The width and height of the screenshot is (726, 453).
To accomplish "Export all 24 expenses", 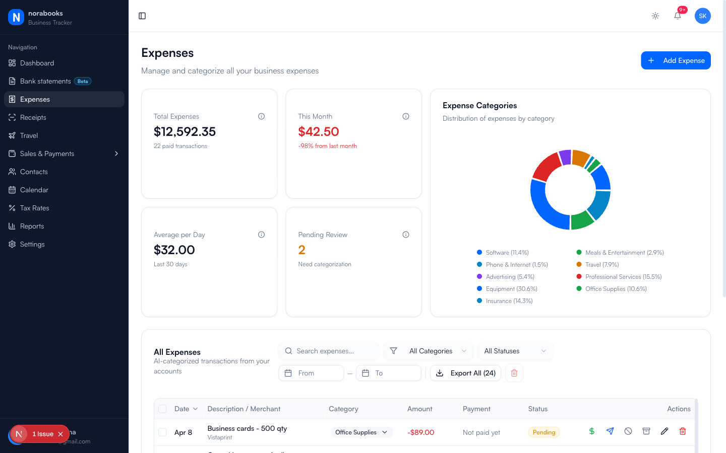I will coord(465,373).
